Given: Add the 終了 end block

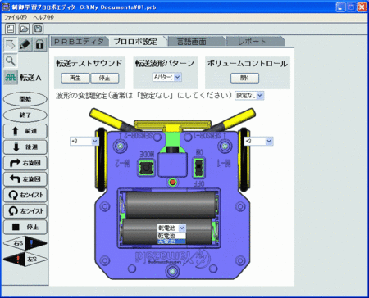Looking at the screenshot, I should click(25, 115).
